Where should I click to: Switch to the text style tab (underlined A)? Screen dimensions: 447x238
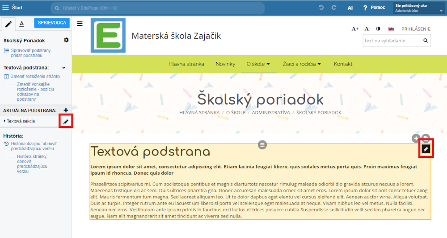pyautogui.click(x=21, y=24)
